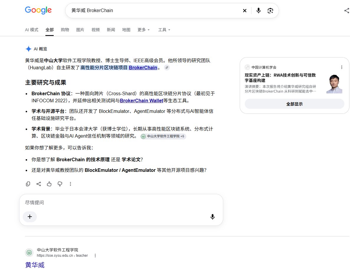Click the plus button in the question box
The height and width of the screenshot is (270, 350).
[x=30, y=217]
